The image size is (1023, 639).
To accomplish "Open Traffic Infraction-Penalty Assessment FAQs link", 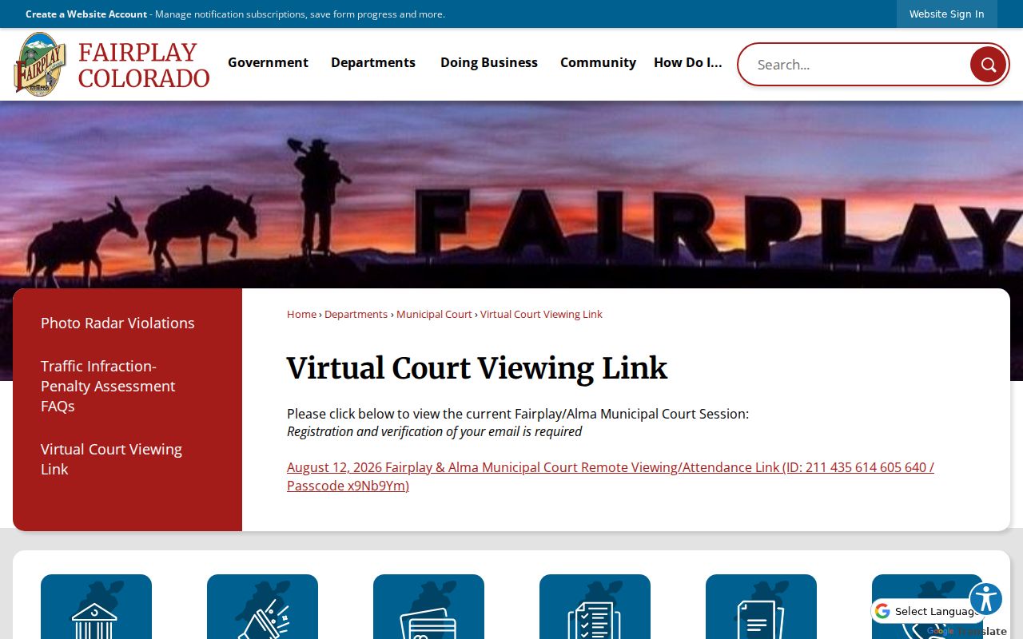I will click(x=108, y=386).
